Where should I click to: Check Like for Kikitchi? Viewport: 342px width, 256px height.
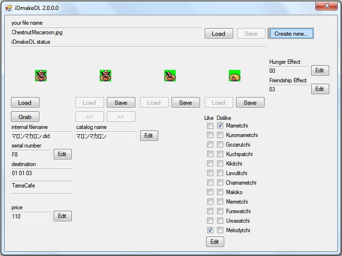[x=210, y=164]
